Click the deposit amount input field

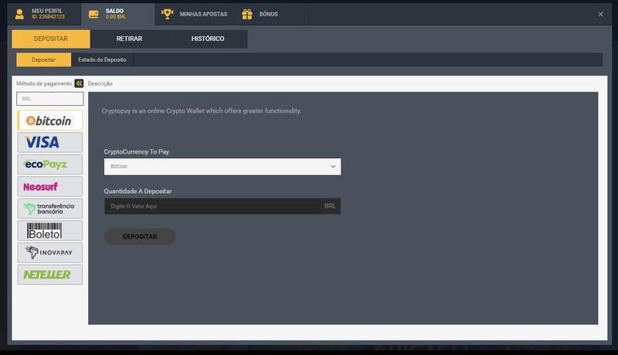pos(212,206)
